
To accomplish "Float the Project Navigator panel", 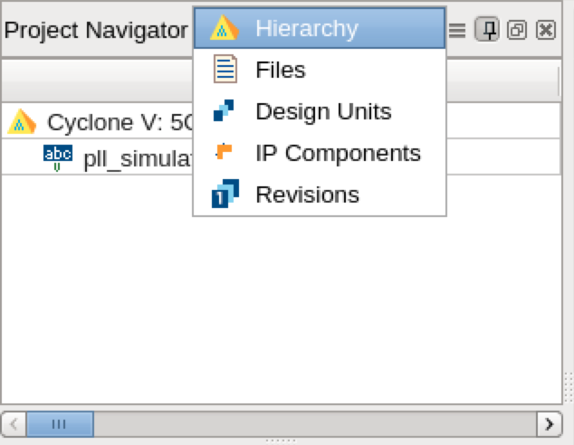I will click(x=517, y=30).
